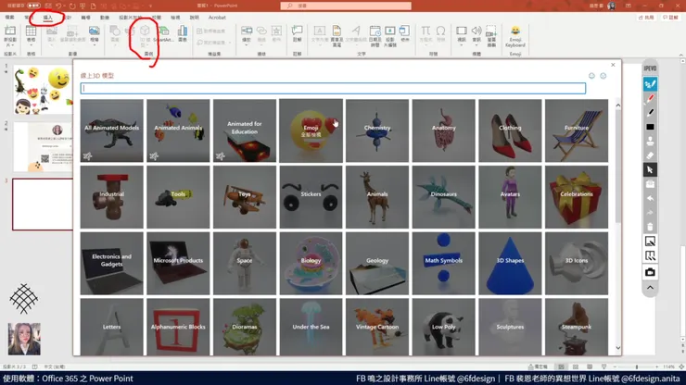
Task: Open the 3D Shapes cone category
Action: (510, 264)
